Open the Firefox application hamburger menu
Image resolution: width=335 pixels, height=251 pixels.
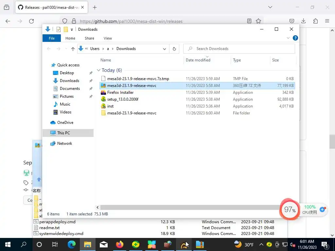tap(327, 21)
